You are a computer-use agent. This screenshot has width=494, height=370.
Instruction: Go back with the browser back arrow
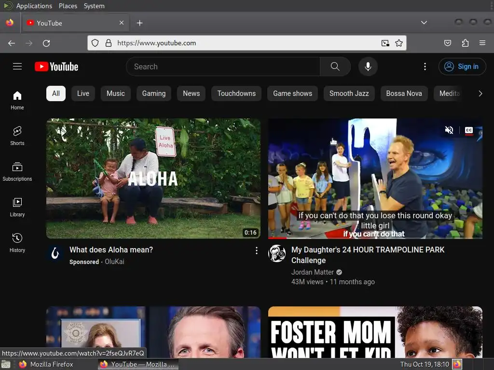tap(12, 43)
